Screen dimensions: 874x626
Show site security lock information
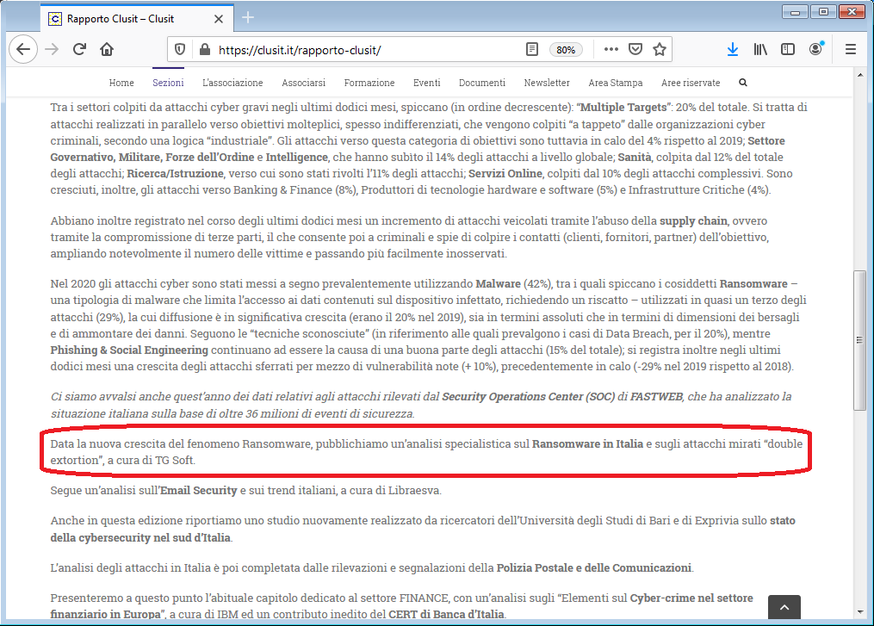205,50
